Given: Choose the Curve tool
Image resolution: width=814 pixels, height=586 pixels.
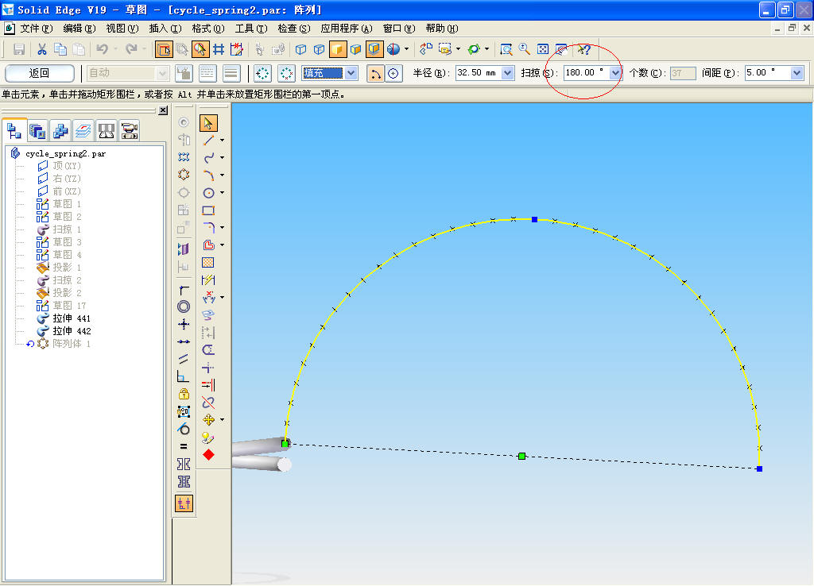Looking at the screenshot, I should tap(208, 158).
